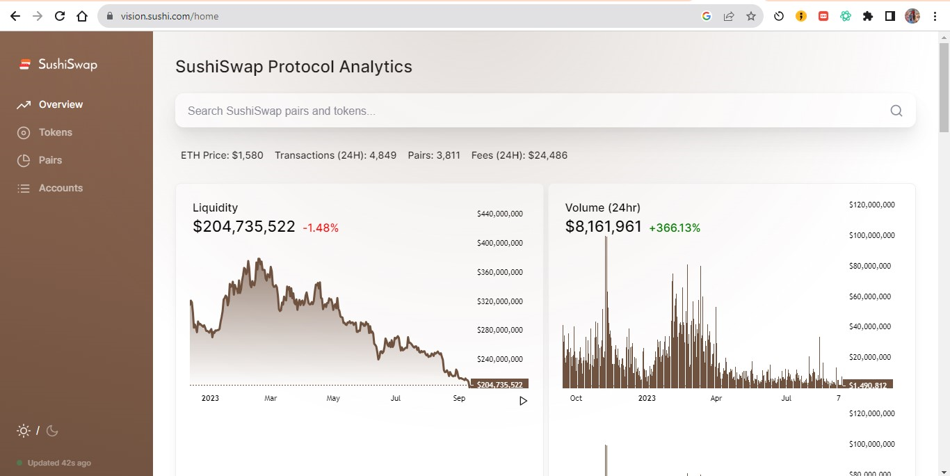Go to browser home icon

click(x=82, y=16)
